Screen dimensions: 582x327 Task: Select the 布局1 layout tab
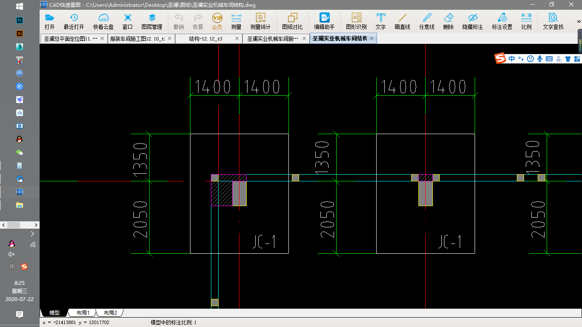83,313
